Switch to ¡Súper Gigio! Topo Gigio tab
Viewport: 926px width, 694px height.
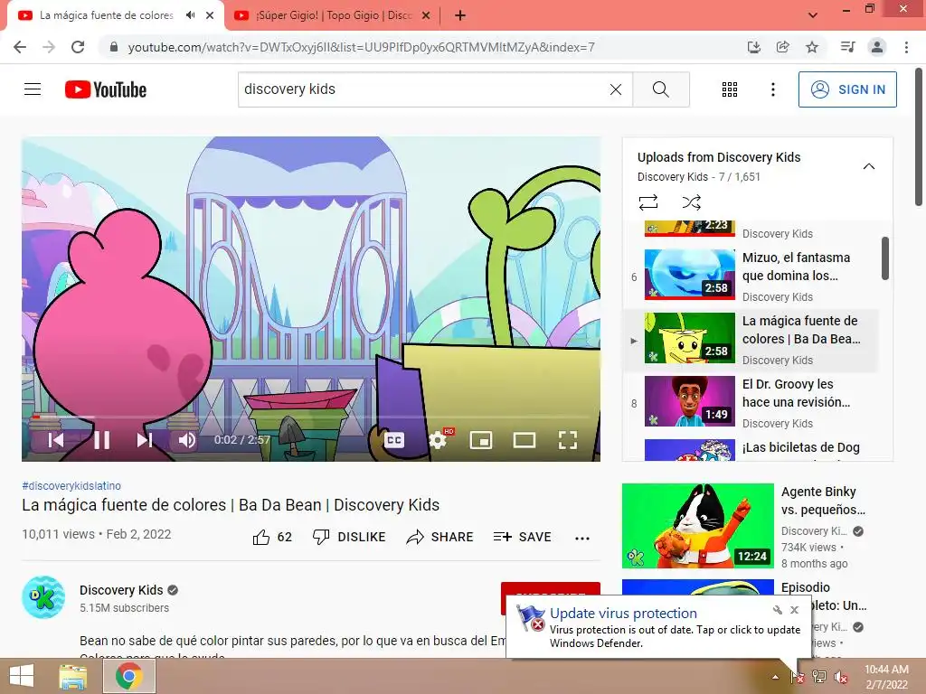point(334,15)
